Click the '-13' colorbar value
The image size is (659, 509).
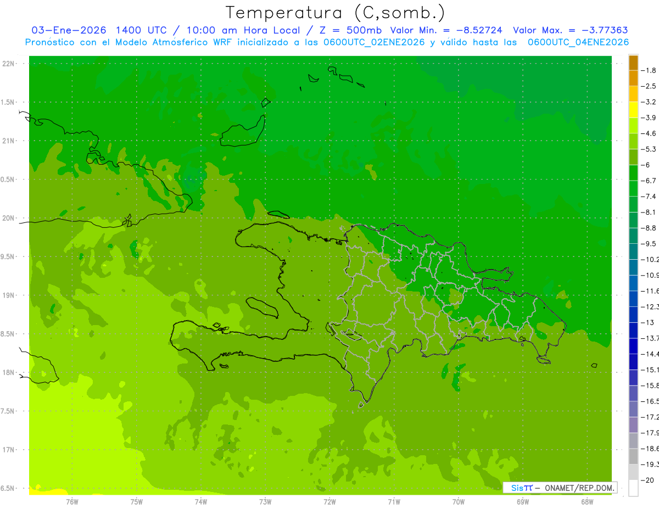click(x=647, y=322)
